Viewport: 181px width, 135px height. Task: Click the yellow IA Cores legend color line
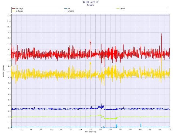click(14, 11)
